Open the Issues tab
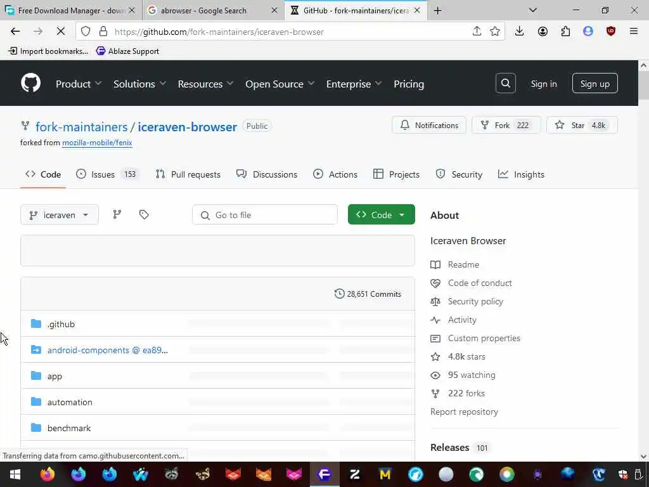 [x=108, y=174]
